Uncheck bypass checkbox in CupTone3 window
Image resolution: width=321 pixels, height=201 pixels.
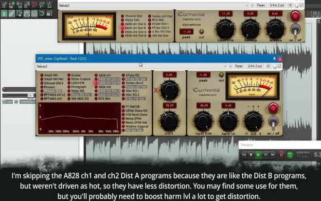coord(280,66)
